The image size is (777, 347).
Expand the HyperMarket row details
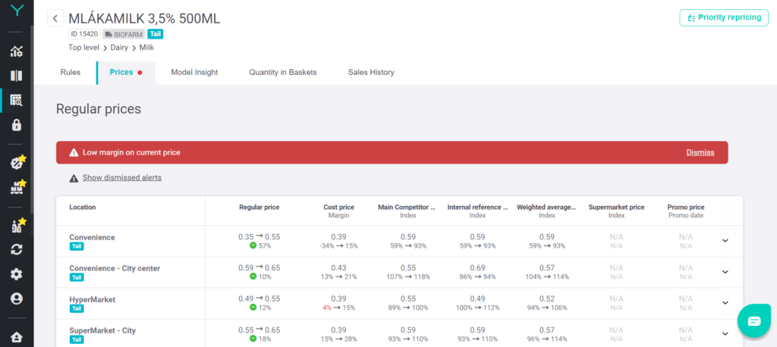pos(725,303)
